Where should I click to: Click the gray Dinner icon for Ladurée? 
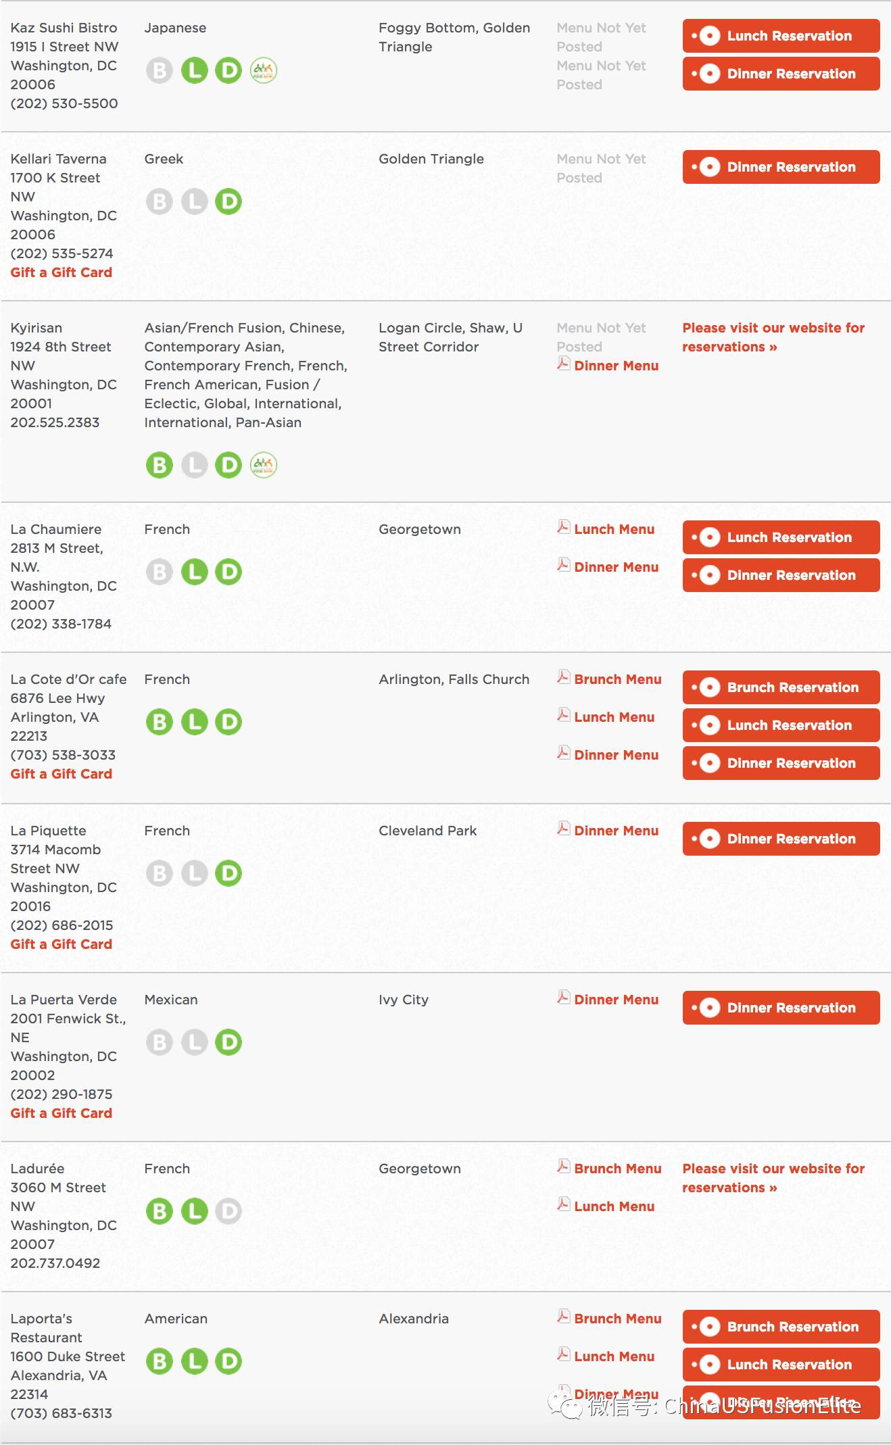(x=228, y=1211)
